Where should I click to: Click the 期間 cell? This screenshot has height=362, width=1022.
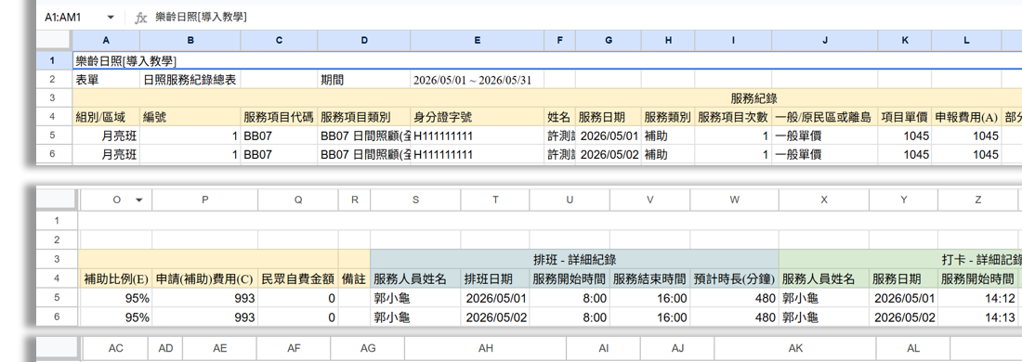(x=363, y=80)
